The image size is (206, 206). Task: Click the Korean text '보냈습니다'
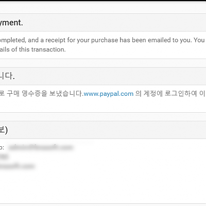(x=65, y=94)
